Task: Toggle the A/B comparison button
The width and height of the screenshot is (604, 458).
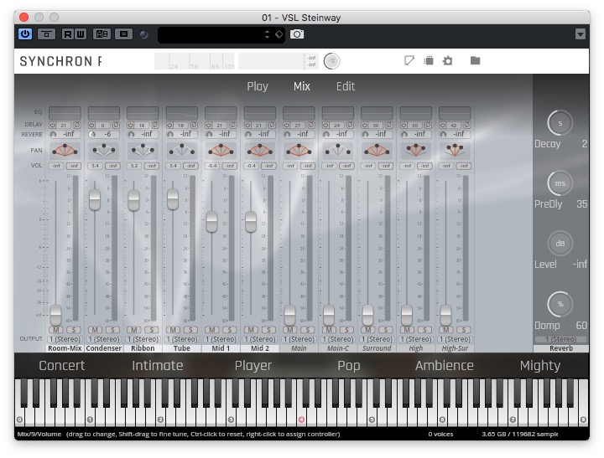Action: [x=102, y=34]
